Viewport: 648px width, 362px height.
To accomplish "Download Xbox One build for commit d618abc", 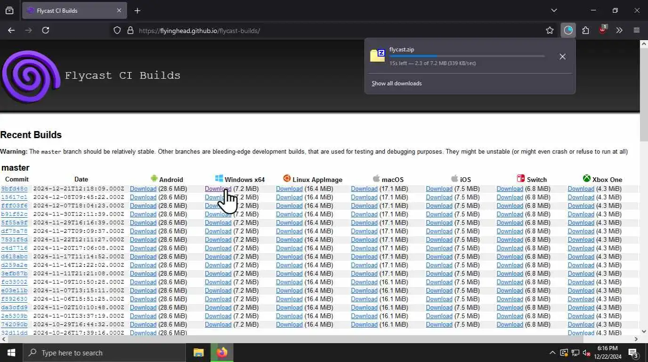I will (581, 256).
